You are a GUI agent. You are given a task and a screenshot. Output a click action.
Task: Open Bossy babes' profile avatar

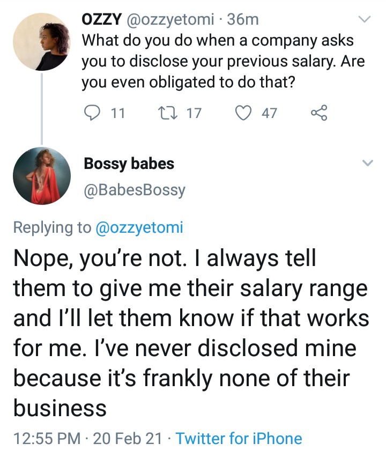(x=42, y=176)
